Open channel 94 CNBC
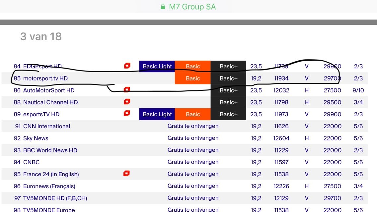 coord(27,162)
